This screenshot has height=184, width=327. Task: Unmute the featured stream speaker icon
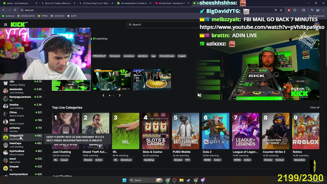point(200,95)
